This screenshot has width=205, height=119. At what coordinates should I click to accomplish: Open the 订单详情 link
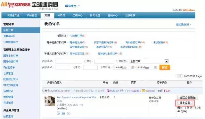(x=154, y=101)
